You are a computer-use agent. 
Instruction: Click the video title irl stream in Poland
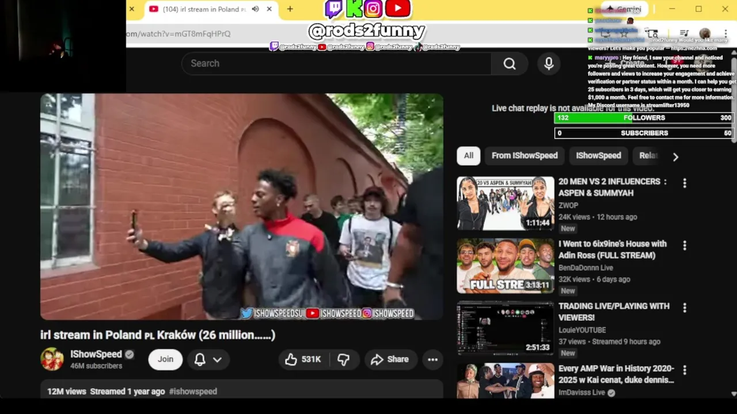coord(158,335)
